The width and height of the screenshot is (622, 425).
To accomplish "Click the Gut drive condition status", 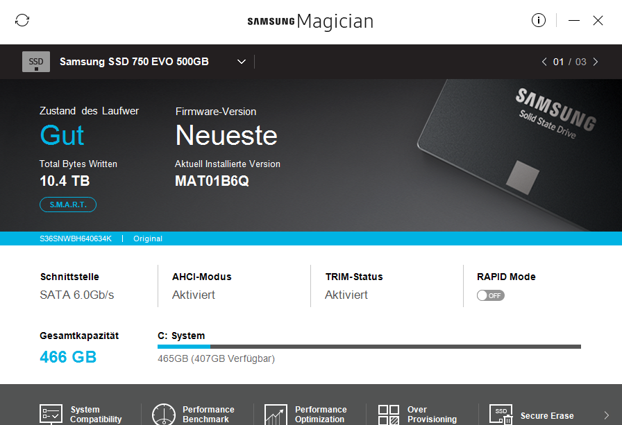I will coord(62,135).
